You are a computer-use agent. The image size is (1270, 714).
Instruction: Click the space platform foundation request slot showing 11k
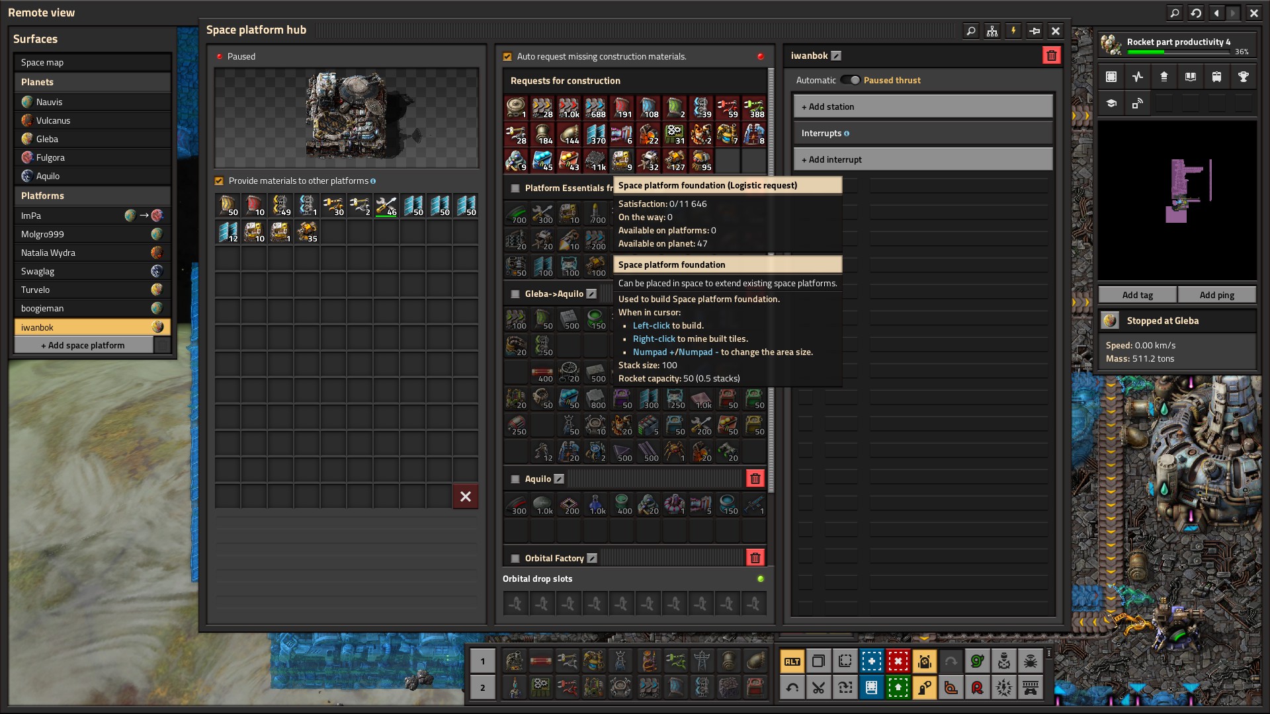pos(595,160)
